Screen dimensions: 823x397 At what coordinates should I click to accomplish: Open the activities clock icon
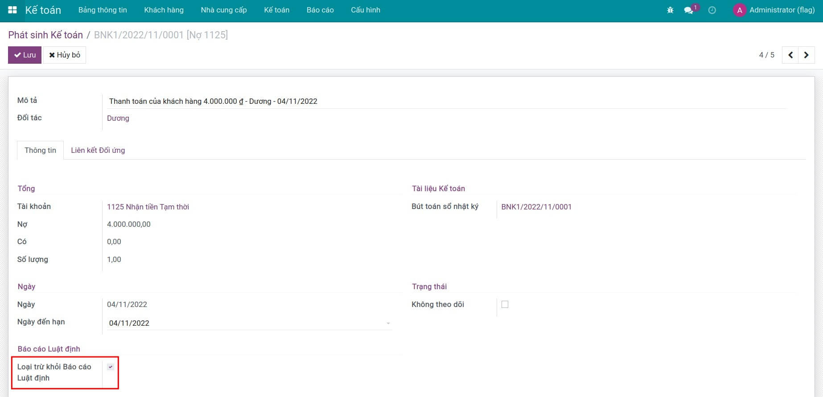click(x=712, y=10)
